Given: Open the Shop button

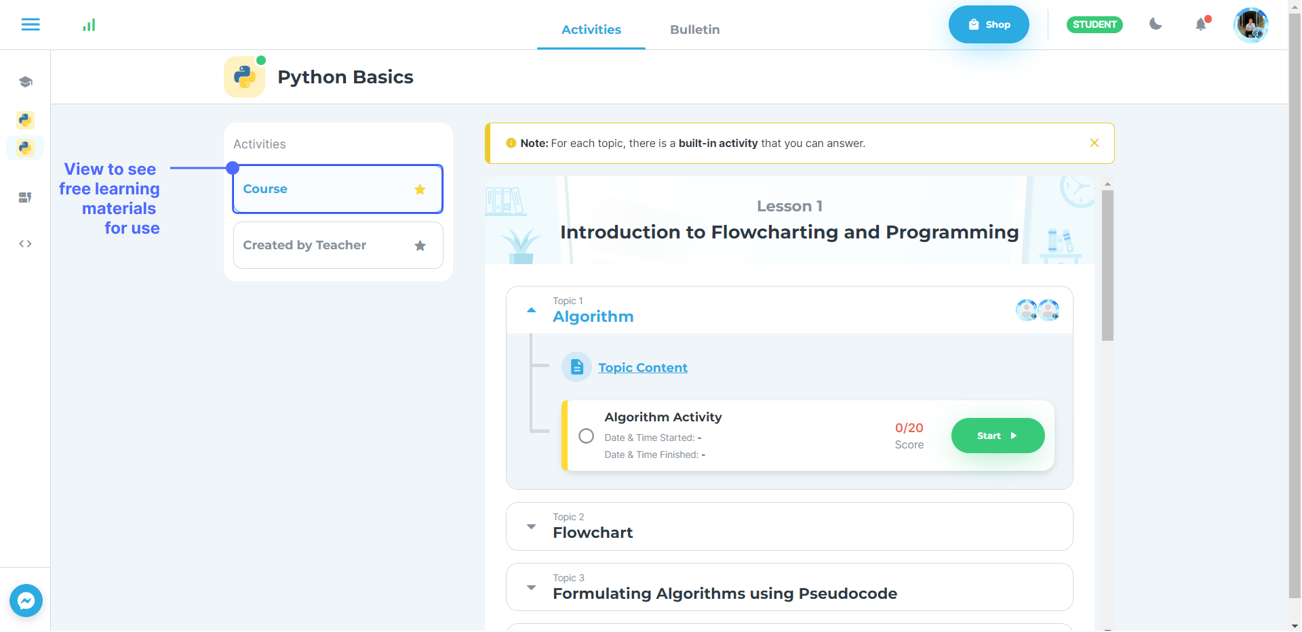Looking at the screenshot, I should point(988,24).
